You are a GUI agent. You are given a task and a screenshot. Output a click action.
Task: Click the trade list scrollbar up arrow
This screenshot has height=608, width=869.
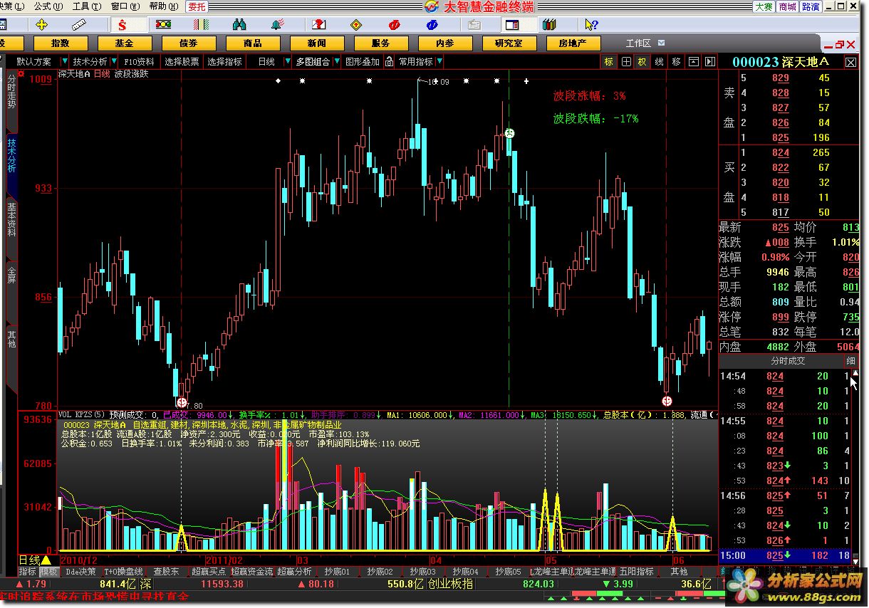tap(855, 373)
